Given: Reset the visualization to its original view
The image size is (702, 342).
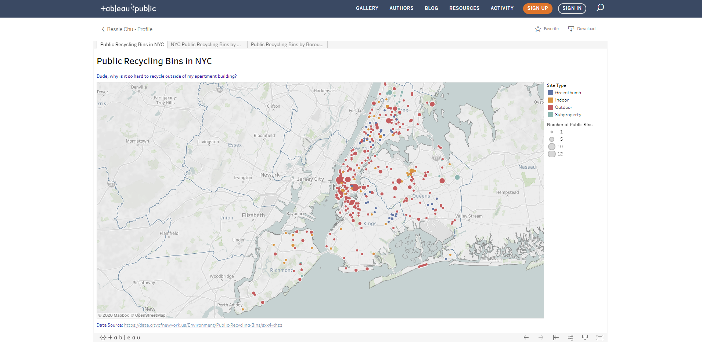Looking at the screenshot, I should point(556,337).
